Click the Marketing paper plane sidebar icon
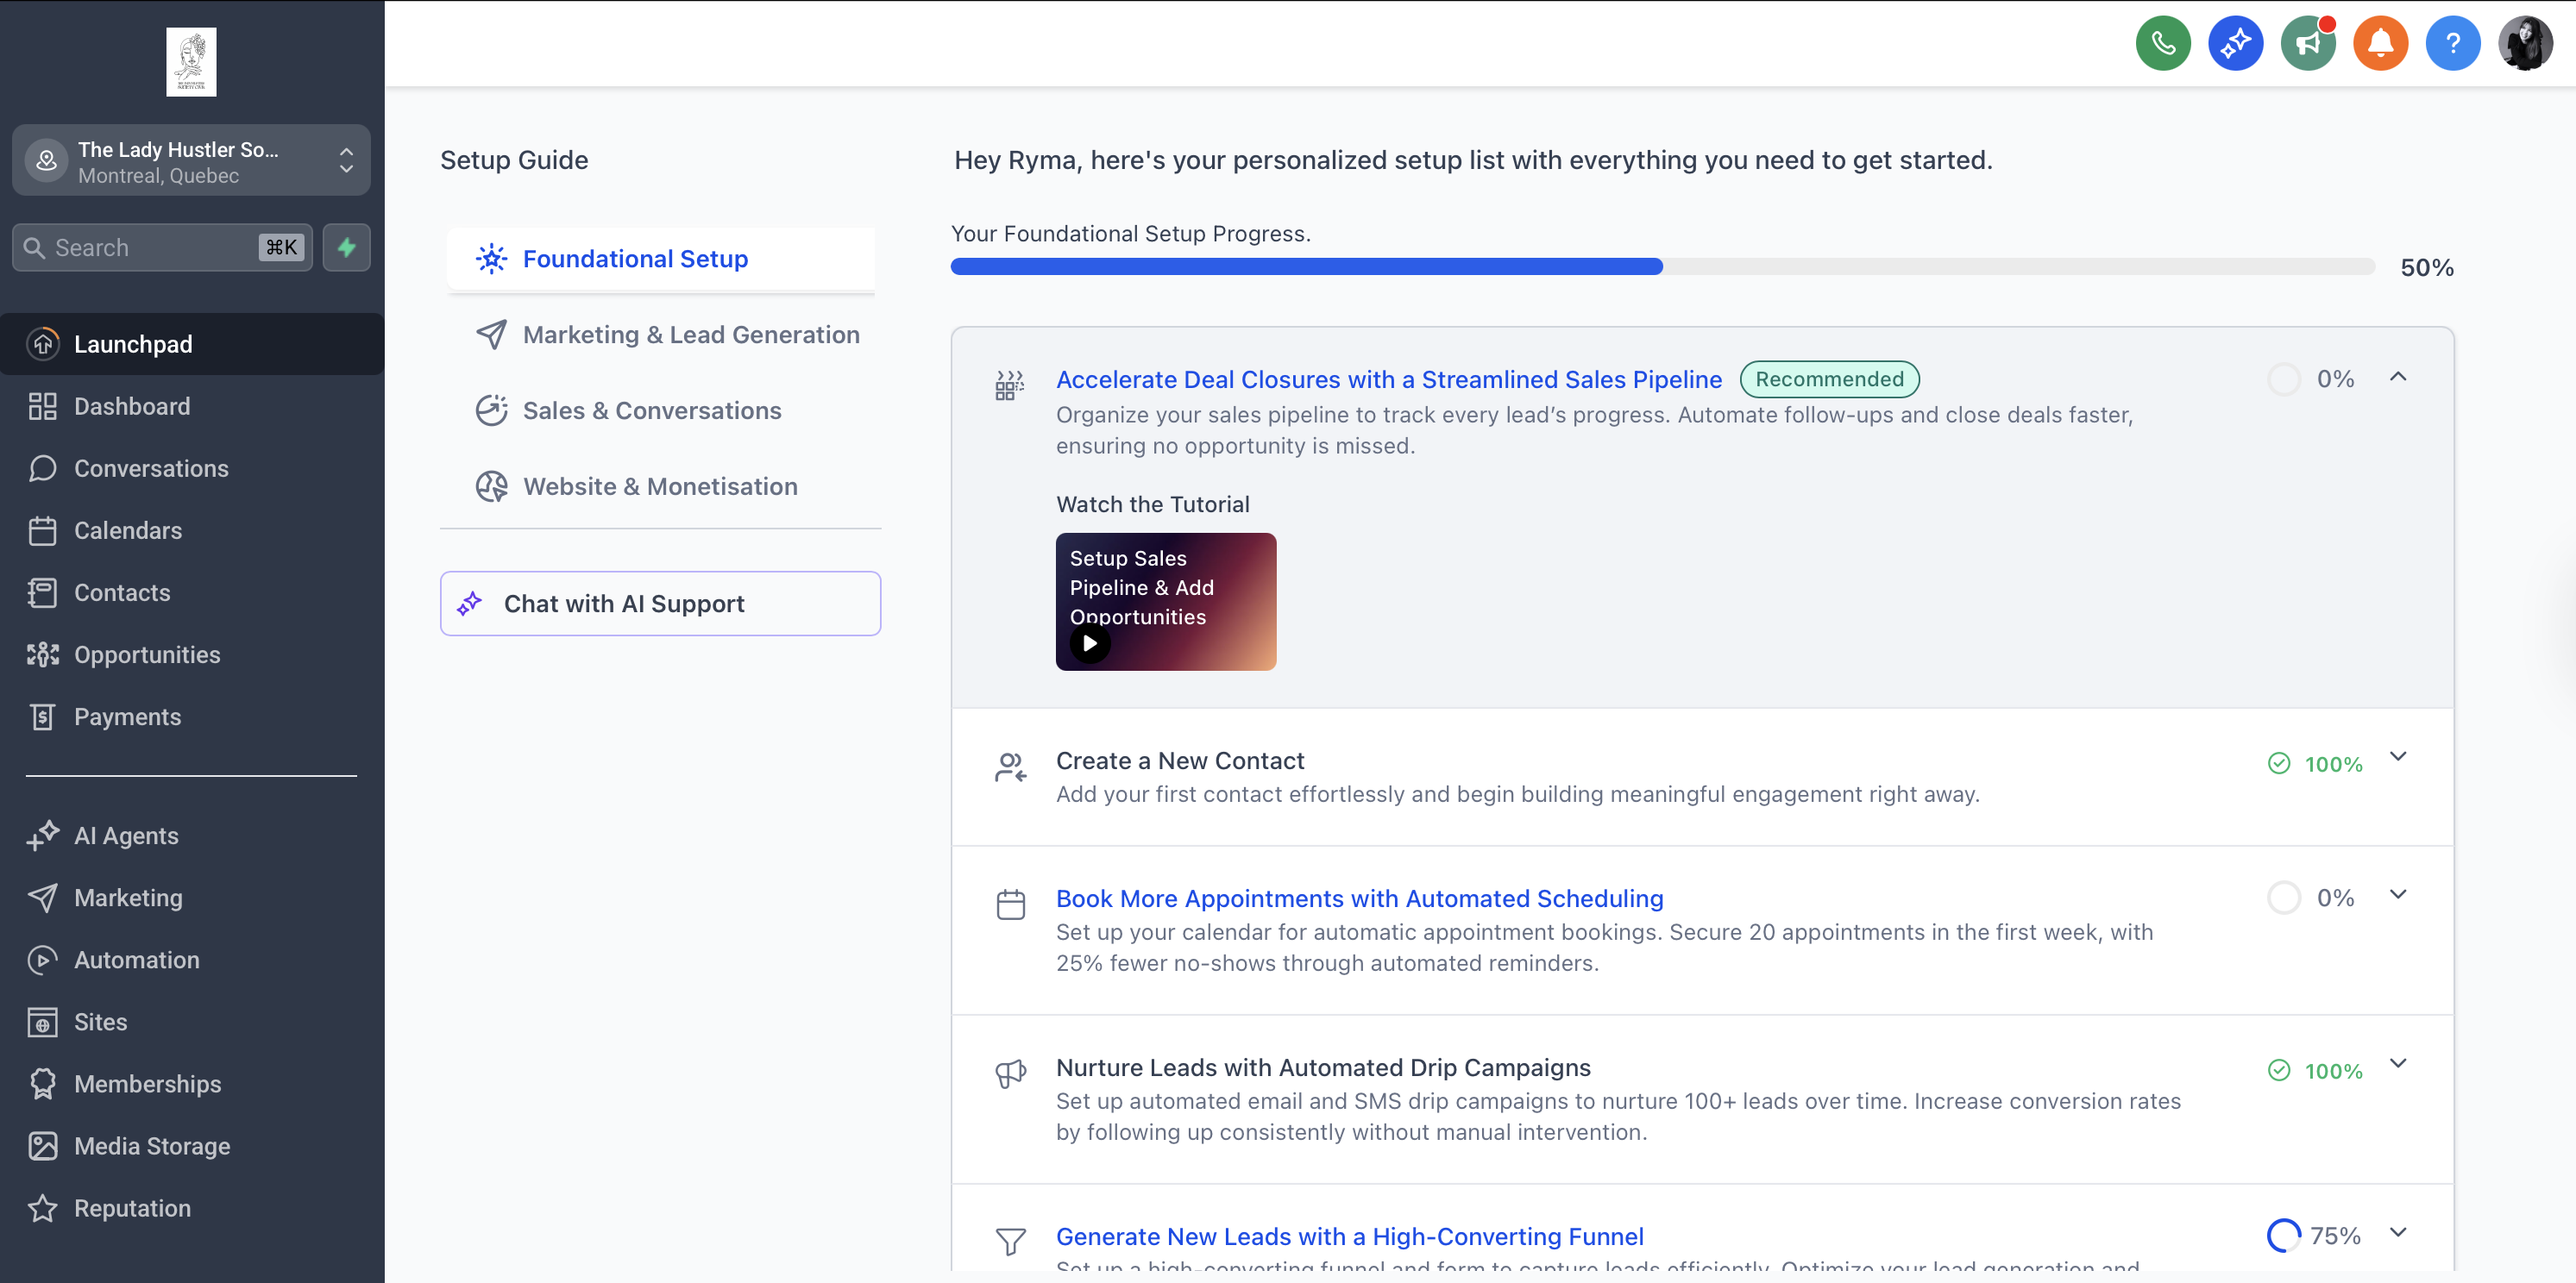This screenshot has height=1283, width=2576. pos(43,898)
